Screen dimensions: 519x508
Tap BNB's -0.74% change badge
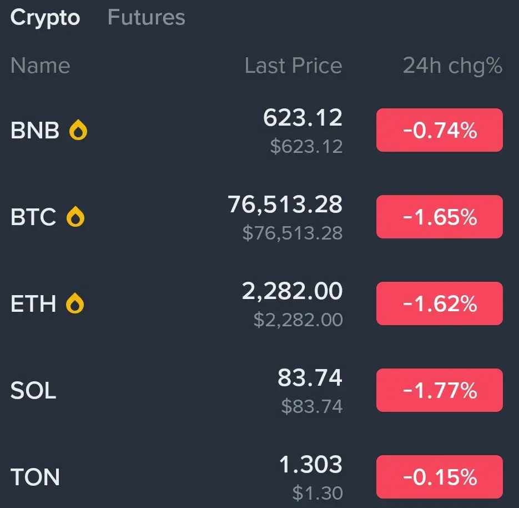(x=439, y=131)
